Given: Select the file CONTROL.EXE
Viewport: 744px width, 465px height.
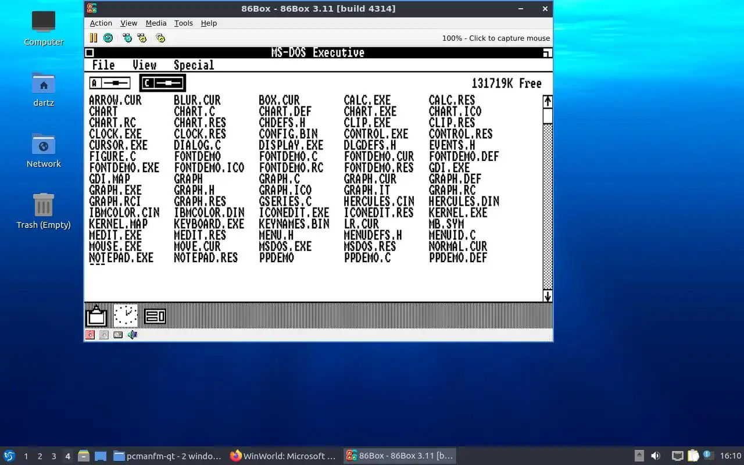Looking at the screenshot, I should (376, 134).
